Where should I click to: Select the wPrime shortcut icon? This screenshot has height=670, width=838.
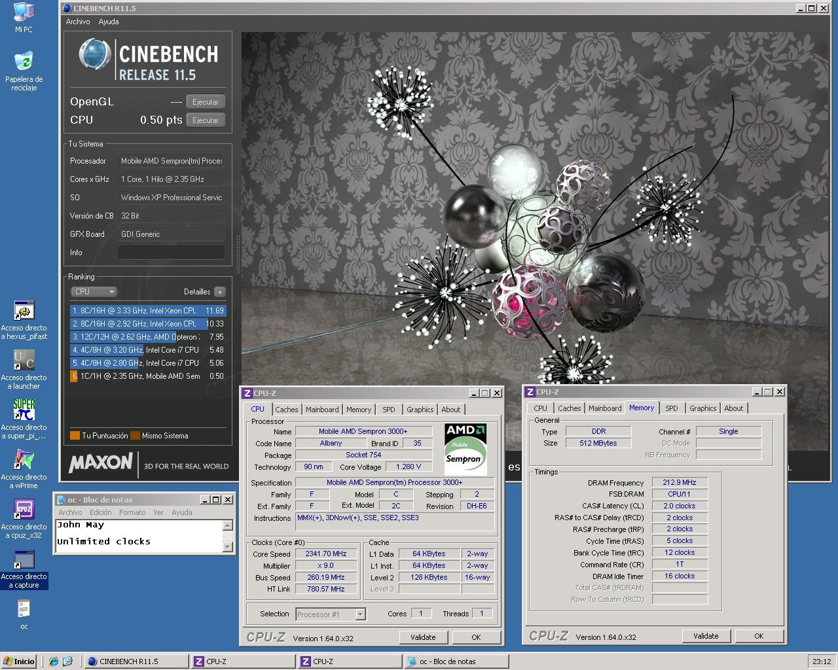tap(24, 459)
